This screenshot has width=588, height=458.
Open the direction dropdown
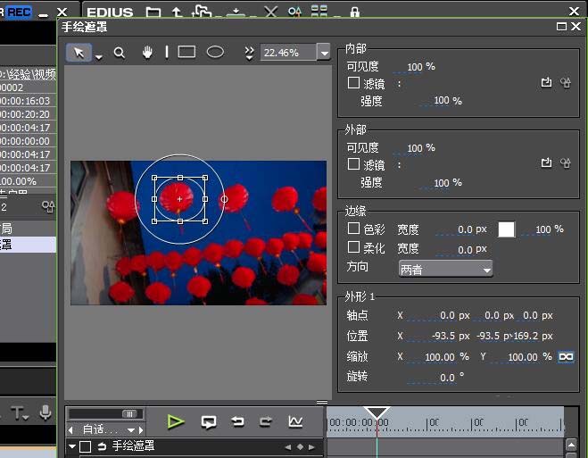(x=445, y=269)
